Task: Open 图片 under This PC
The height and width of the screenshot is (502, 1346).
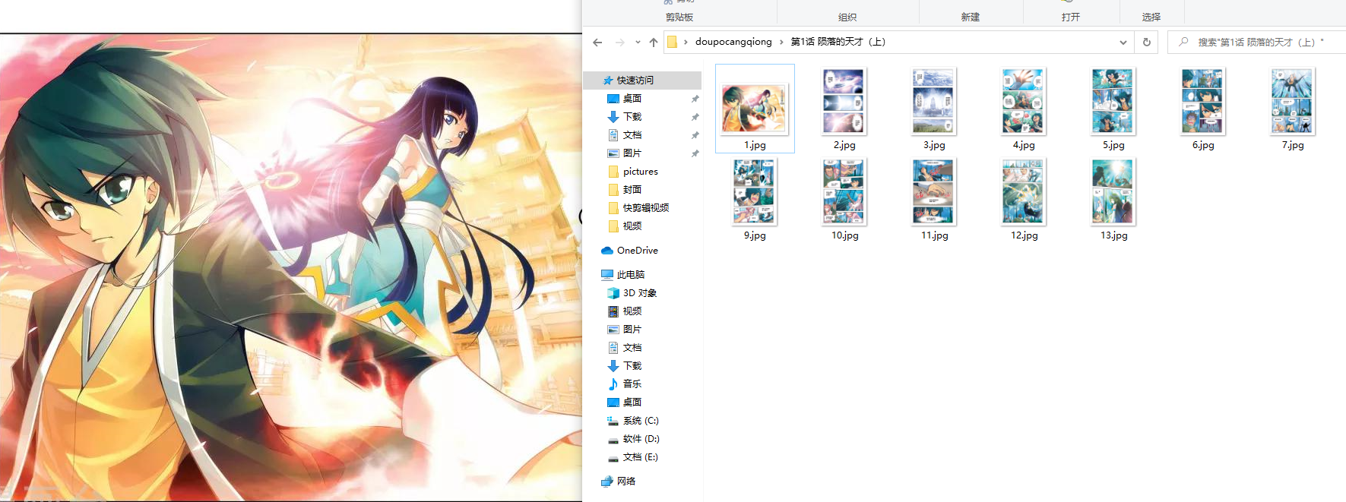Action: click(632, 330)
